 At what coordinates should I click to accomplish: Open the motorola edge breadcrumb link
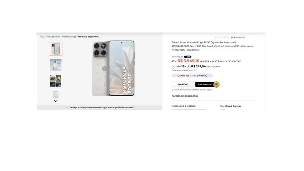click(69, 37)
